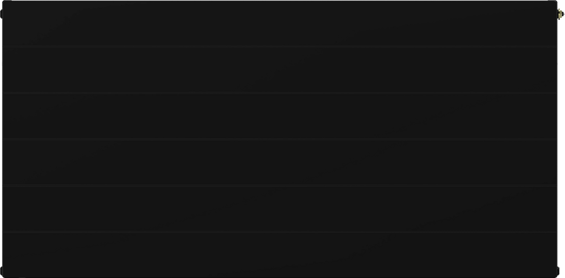
Task: Select the third horizontal panel strip from top
Action: [282, 115]
